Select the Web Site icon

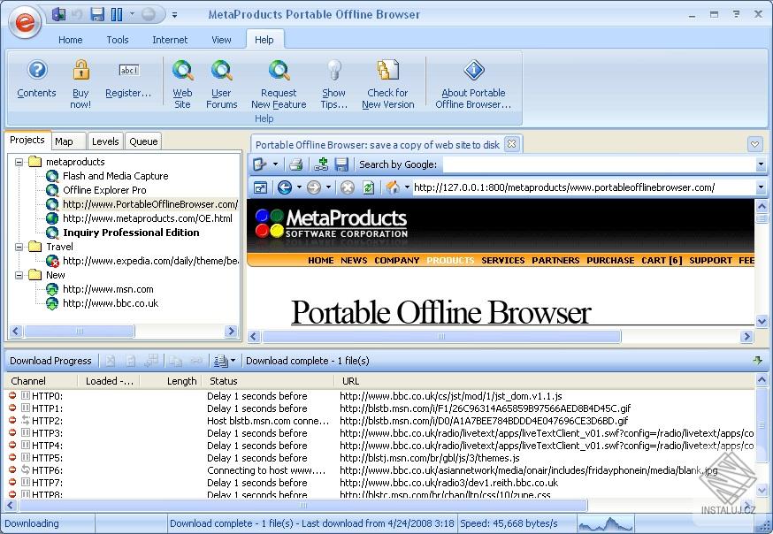[182, 80]
